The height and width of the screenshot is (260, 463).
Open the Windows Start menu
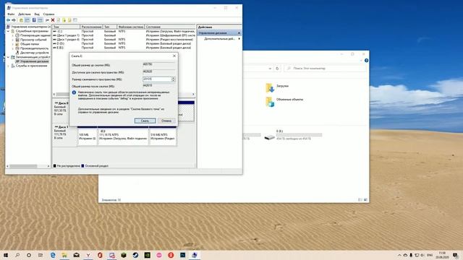point(6,255)
